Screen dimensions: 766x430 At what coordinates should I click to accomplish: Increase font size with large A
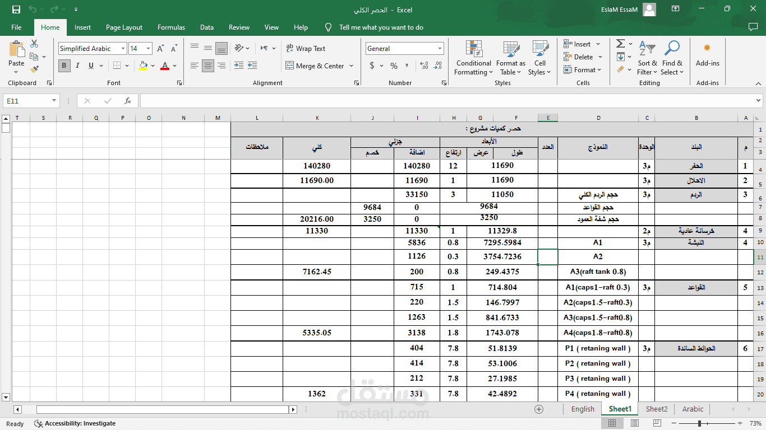coord(161,49)
